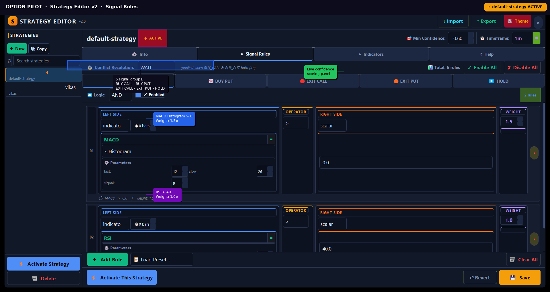The width and height of the screenshot is (550, 292).
Task: Click the copy icon on Copy button
Action: pyautogui.click(x=33, y=49)
